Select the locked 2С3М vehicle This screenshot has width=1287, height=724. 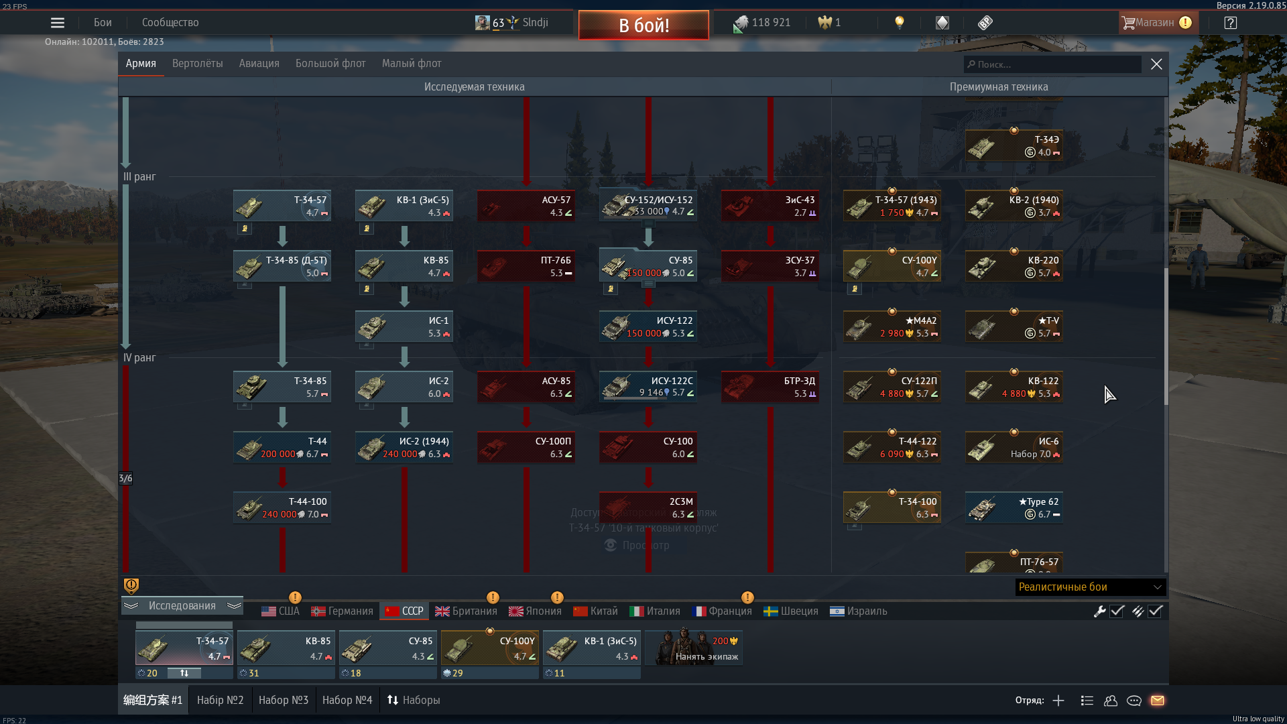point(648,507)
